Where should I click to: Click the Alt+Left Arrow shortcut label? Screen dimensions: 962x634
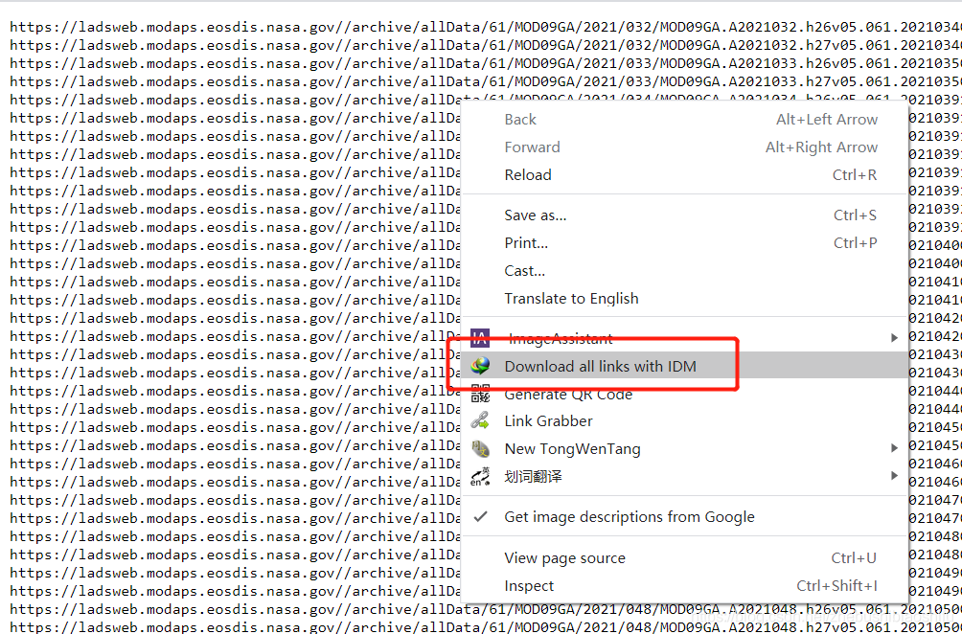coord(826,120)
